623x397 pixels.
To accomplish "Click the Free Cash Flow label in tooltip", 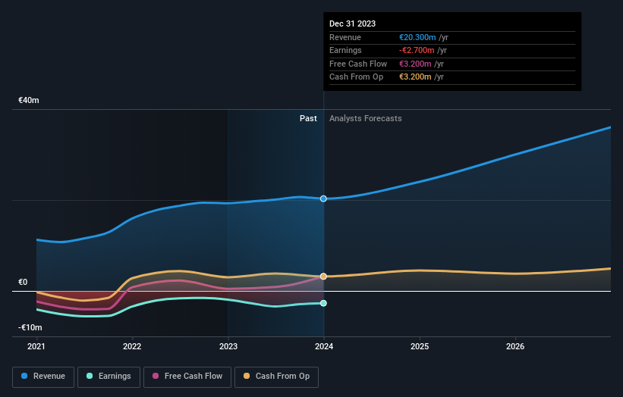I will 358,64.
